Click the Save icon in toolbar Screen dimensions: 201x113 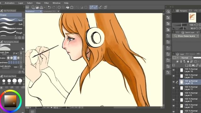(x=41, y=7)
